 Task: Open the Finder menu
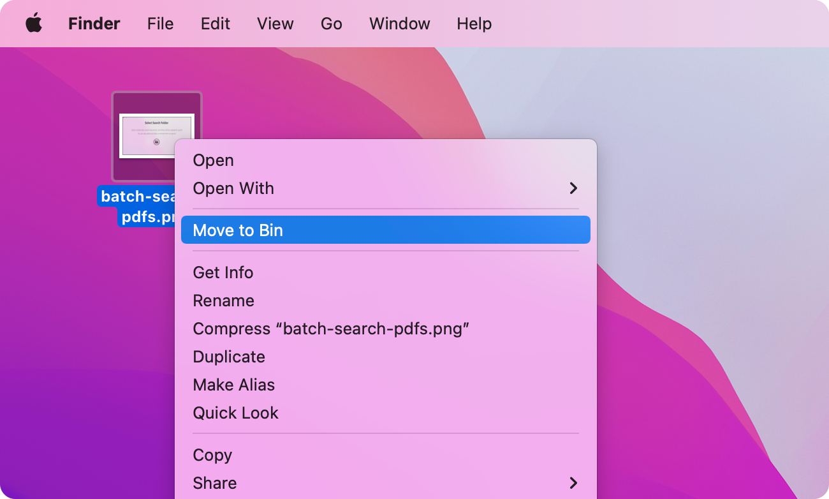[x=93, y=23]
